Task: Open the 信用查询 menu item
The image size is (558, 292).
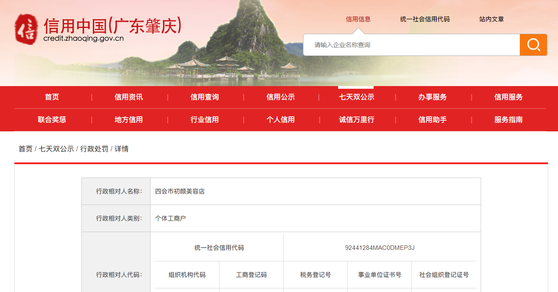Action: click(204, 97)
